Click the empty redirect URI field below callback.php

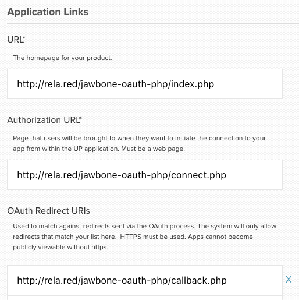[x=145, y=298]
